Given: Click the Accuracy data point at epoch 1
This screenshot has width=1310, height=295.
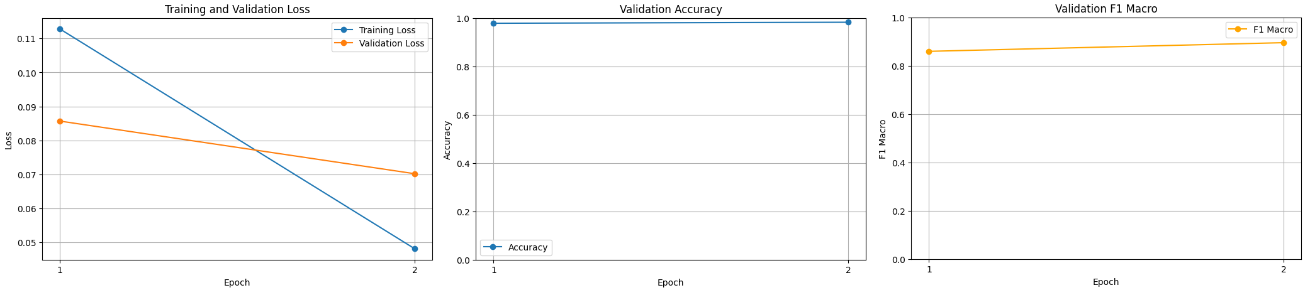Looking at the screenshot, I should 493,23.
